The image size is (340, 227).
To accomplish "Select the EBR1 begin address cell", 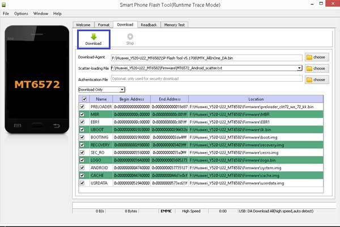I will point(131,122).
